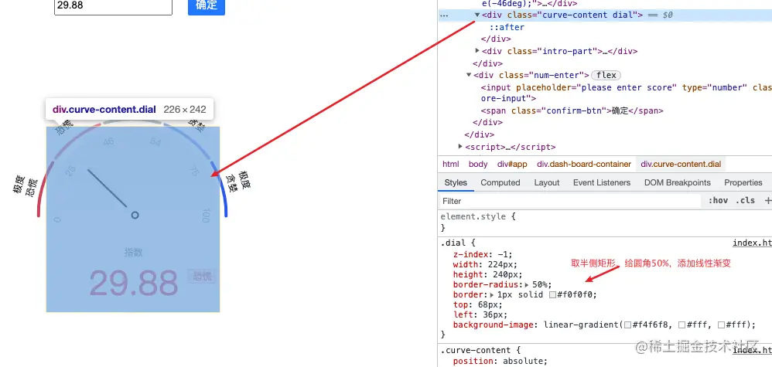Switch to the Event Listeners tab

pos(602,182)
